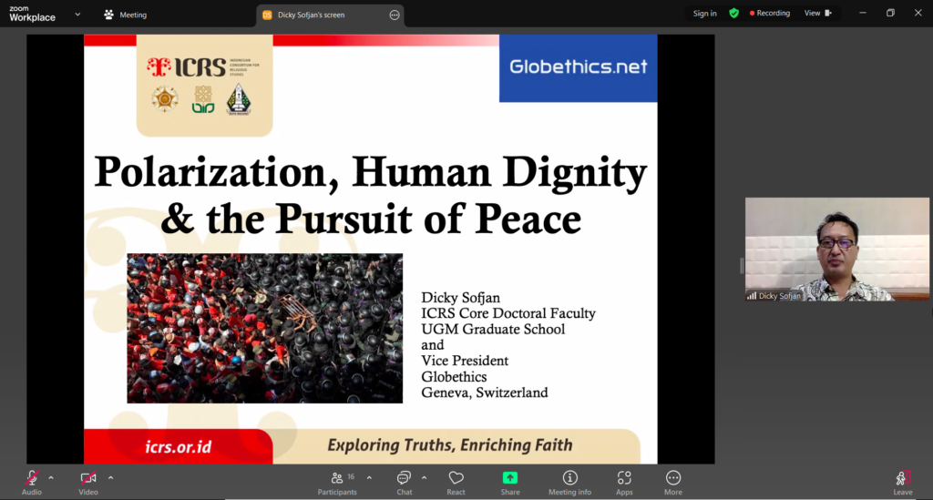Expand video options arrow next to Video

click(110, 477)
